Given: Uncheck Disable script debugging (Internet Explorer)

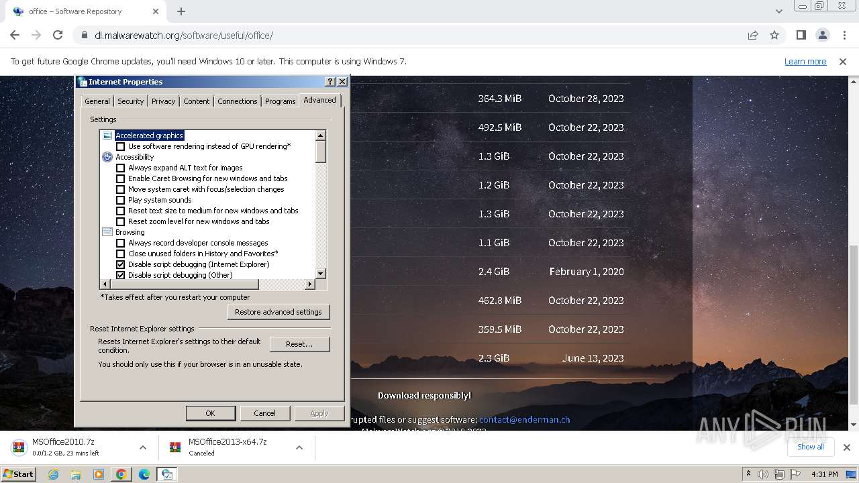Looking at the screenshot, I should tap(121, 264).
